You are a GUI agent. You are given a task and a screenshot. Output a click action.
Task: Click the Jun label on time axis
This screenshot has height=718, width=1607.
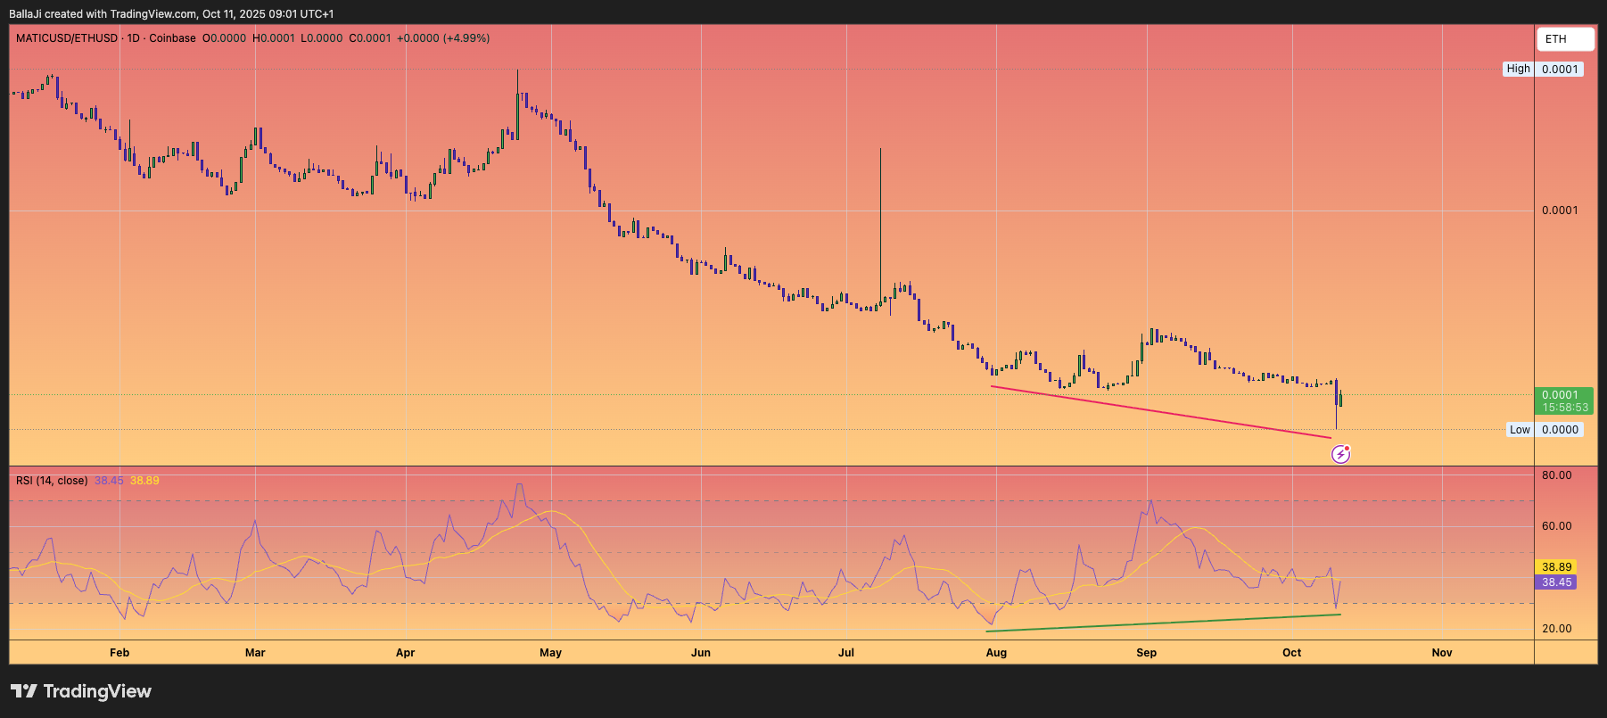point(701,653)
